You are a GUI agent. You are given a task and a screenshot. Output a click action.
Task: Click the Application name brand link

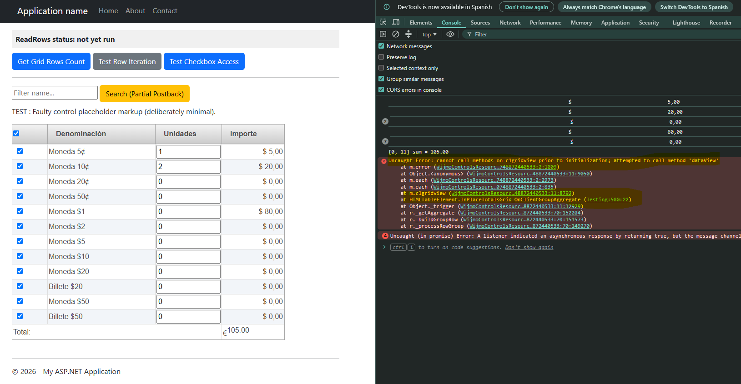(52, 11)
